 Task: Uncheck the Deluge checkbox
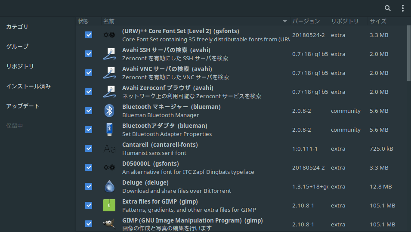click(x=89, y=186)
